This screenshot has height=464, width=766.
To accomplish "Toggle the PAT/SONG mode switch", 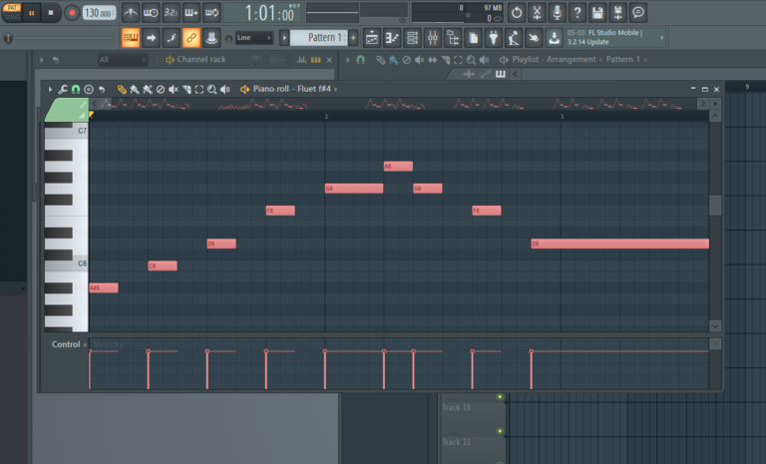I will click(12, 13).
